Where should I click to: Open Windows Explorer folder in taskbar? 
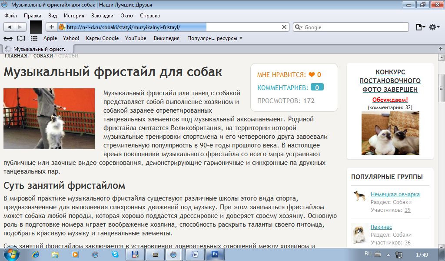(55, 254)
